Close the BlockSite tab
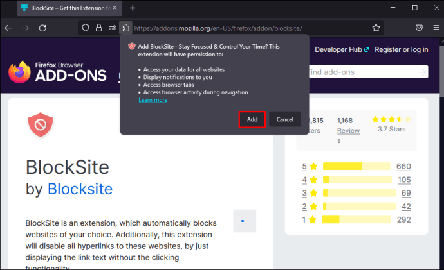 coord(115,8)
